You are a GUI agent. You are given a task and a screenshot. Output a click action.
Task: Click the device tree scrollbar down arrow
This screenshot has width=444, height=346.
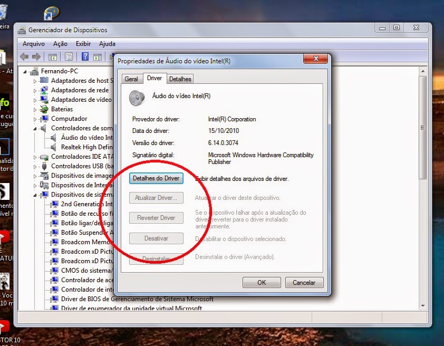(x=423, y=306)
